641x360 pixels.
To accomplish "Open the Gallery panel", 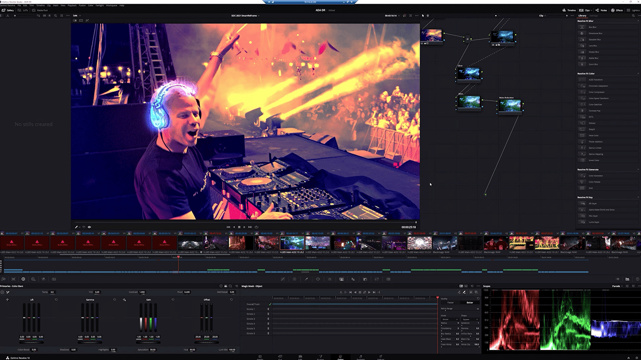I will [8, 10].
